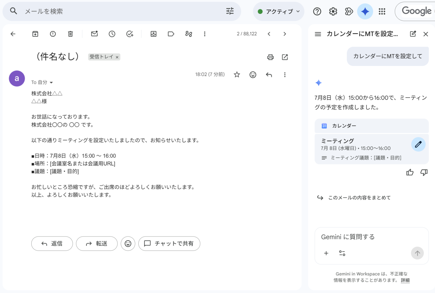
Task: Open search filter options
Action: pos(230,11)
